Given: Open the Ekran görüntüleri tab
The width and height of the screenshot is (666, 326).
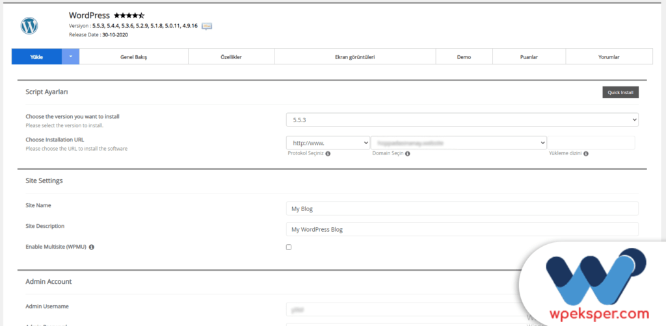Looking at the screenshot, I should click(x=355, y=56).
